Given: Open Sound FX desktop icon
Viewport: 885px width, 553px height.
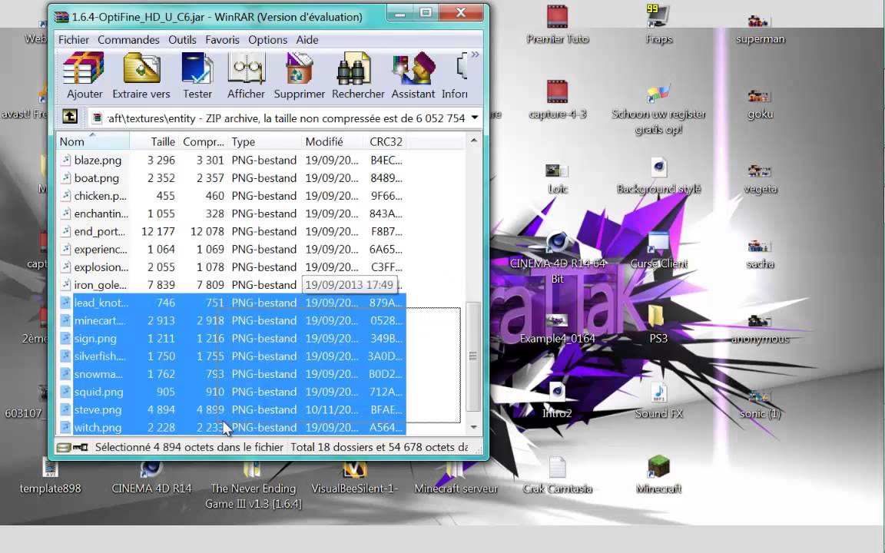Looking at the screenshot, I should click(658, 401).
